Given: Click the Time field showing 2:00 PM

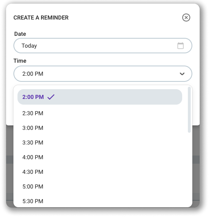Looking at the screenshot, I should [103, 74].
